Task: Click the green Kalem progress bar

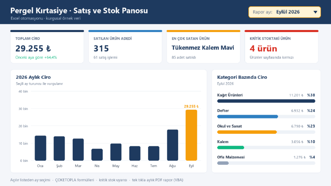Action: point(230,148)
